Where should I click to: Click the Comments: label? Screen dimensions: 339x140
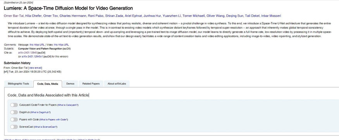click(10, 45)
